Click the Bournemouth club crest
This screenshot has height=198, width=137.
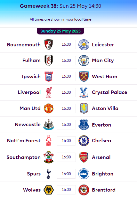pos(49,44)
